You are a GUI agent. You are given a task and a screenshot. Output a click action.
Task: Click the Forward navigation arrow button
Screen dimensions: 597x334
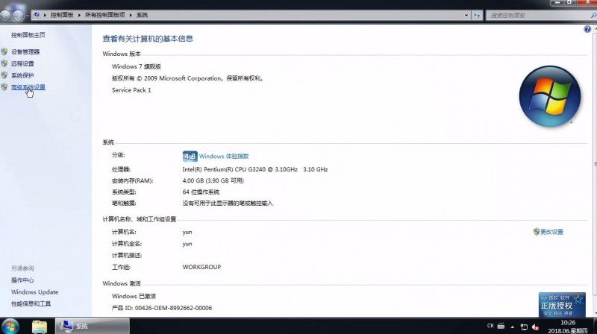pyautogui.click(x=18, y=15)
